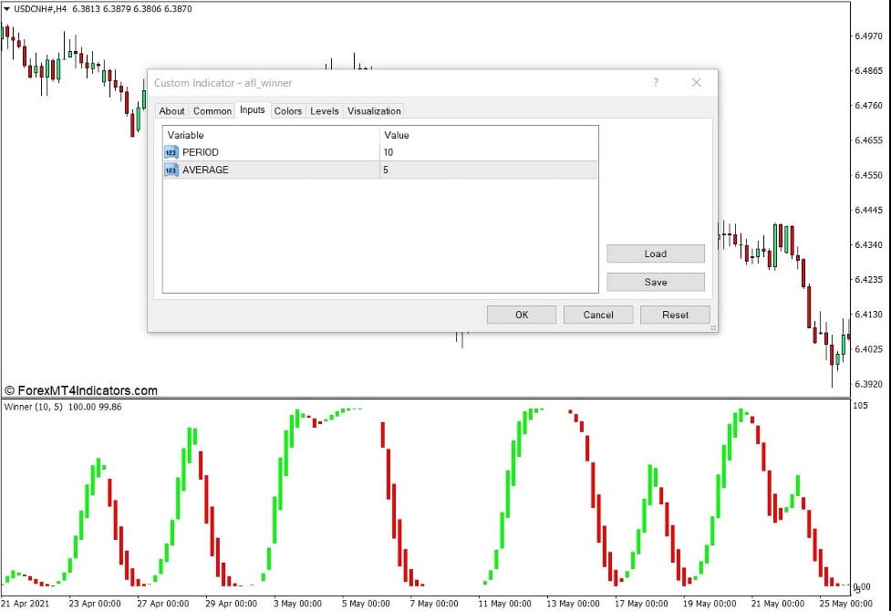
Task: Reset indicator inputs with Reset button
Action: click(675, 315)
